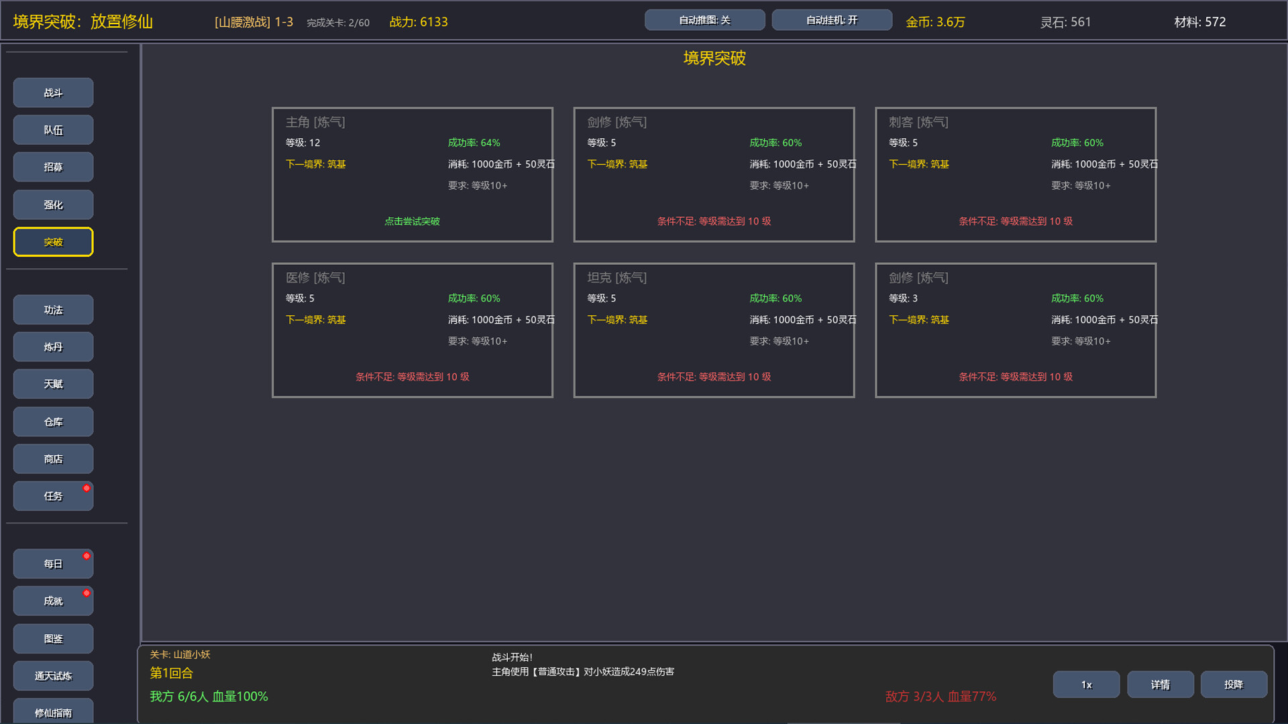This screenshot has height=724, width=1288.
Task: Open the 炼丹 alchemy page
Action: pyautogui.click(x=53, y=347)
